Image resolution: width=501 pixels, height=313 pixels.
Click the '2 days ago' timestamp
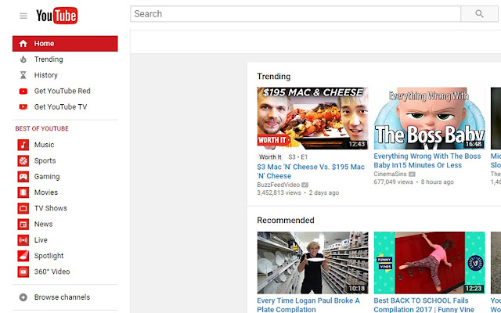[x=324, y=193]
